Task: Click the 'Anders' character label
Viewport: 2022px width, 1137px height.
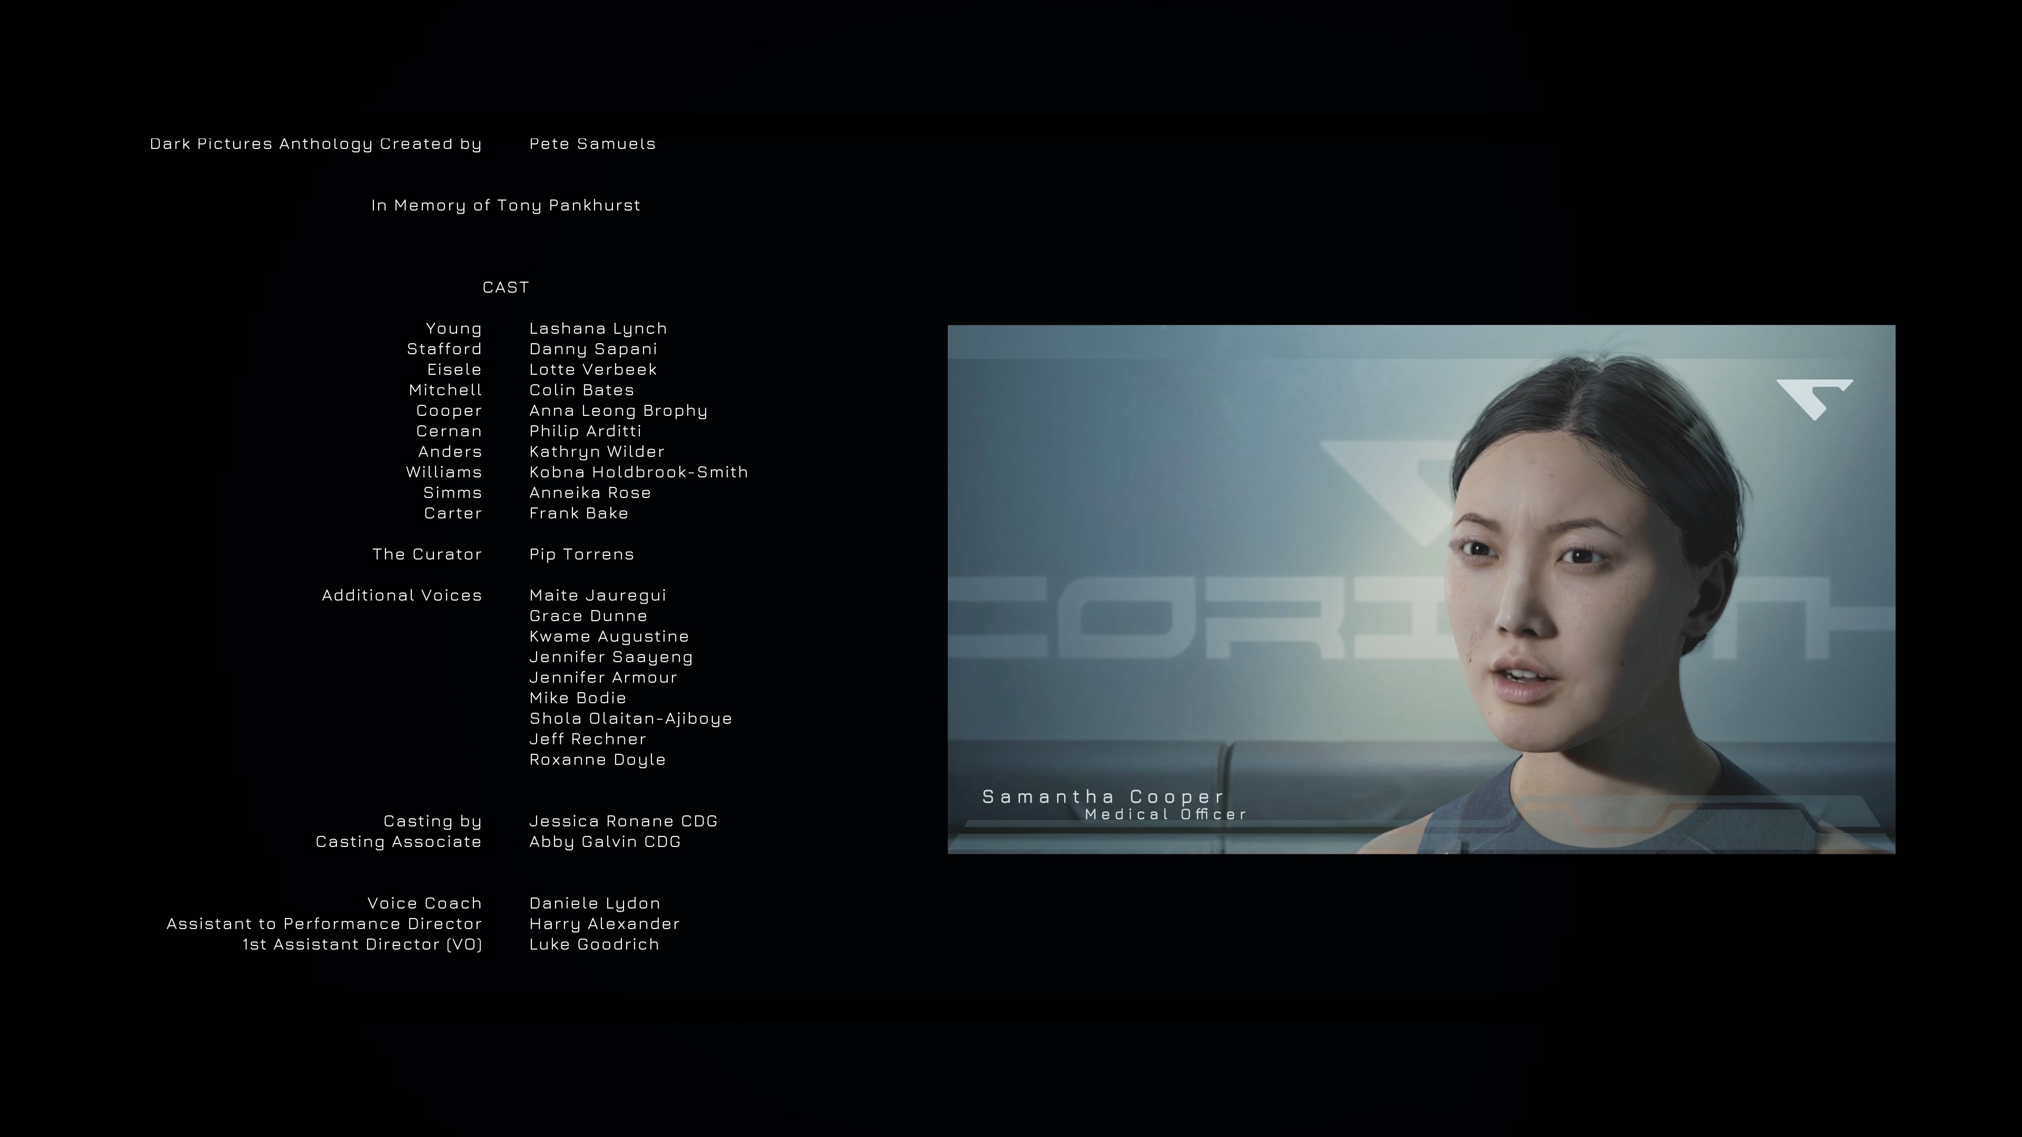Action: point(450,452)
